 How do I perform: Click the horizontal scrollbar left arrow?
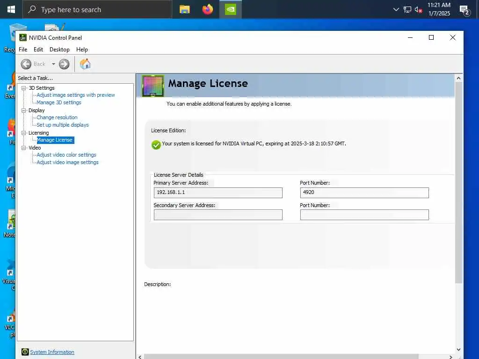(140, 357)
